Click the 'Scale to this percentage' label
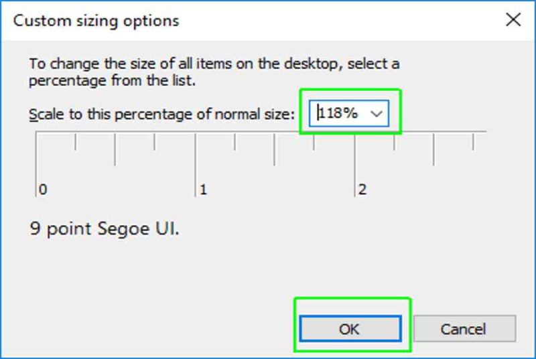Screen dimensions: 536x359 coord(161,114)
